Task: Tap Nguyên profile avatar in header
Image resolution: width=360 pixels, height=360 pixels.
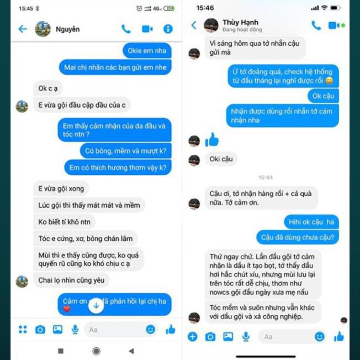Action: coord(43,29)
